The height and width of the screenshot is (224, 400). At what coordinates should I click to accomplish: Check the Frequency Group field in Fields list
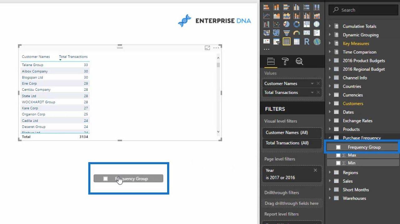point(338,147)
